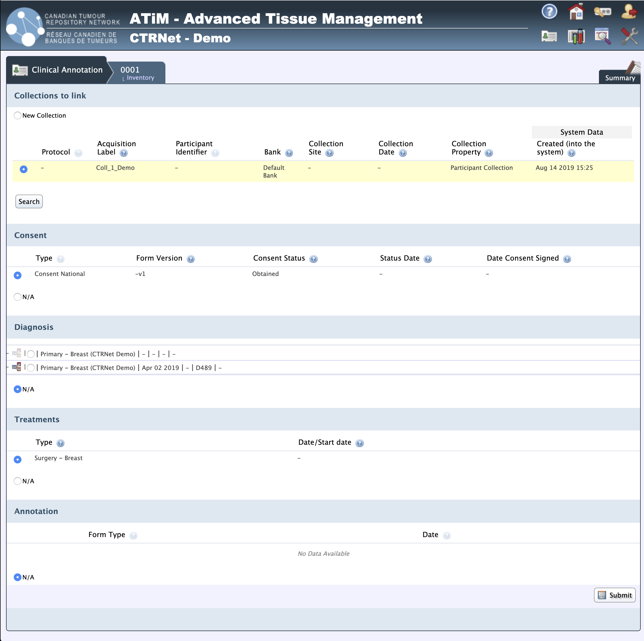The width and height of the screenshot is (644, 641).
Task: Select N/A option under Consent
Action: [18, 297]
